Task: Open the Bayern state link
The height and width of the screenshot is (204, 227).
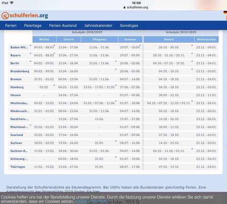Action: [x=16, y=55]
